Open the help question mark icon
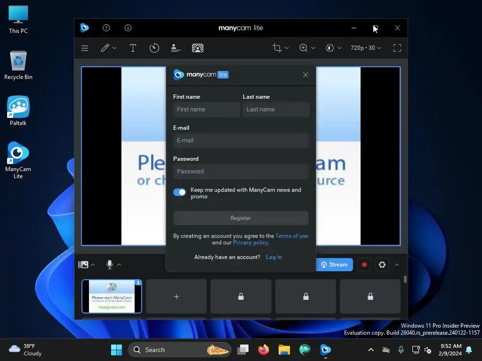The height and width of the screenshot is (361, 482). click(106, 28)
